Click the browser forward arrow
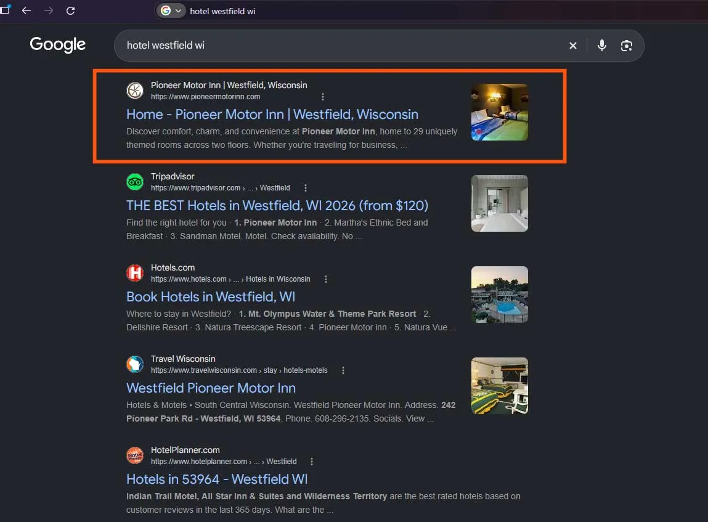Image resolution: width=708 pixels, height=522 pixels. point(48,10)
